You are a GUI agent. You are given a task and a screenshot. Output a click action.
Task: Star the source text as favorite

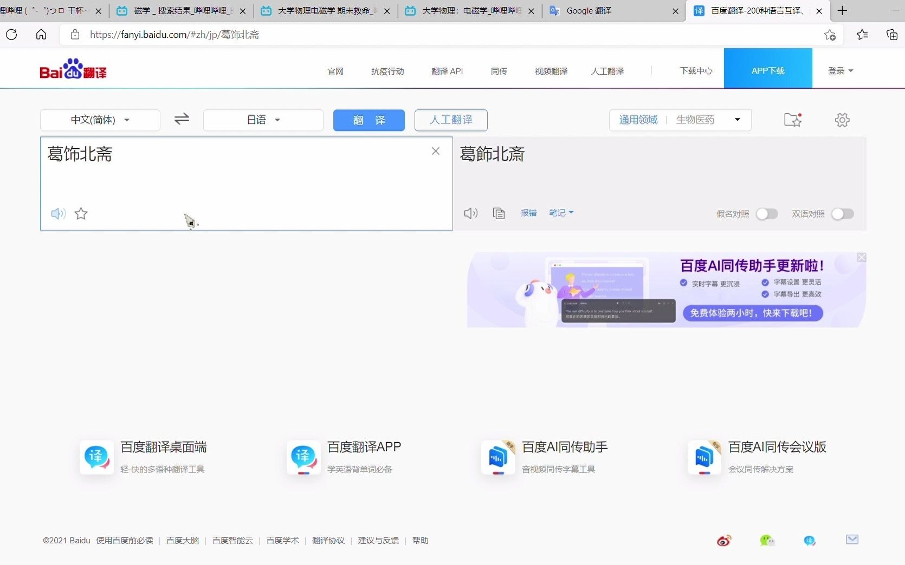coord(81,214)
